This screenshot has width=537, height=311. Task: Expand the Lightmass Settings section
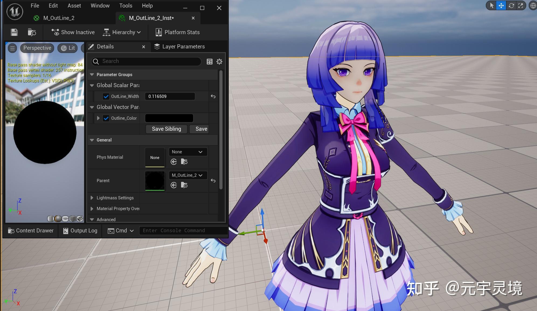(x=92, y=198)
